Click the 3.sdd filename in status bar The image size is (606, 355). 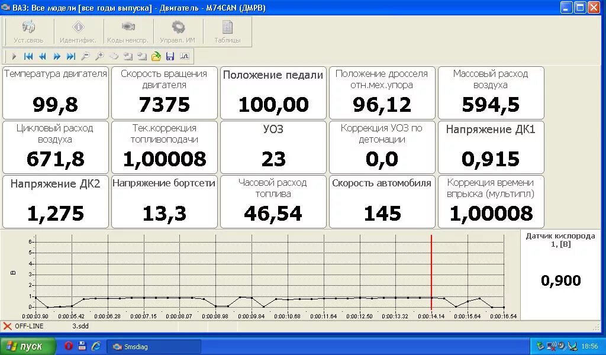click(80, 326)
